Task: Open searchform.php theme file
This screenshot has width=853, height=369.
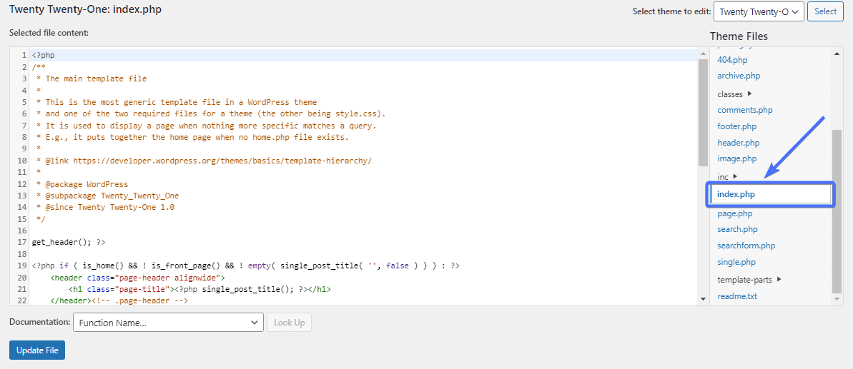Action: coord(746,246)
